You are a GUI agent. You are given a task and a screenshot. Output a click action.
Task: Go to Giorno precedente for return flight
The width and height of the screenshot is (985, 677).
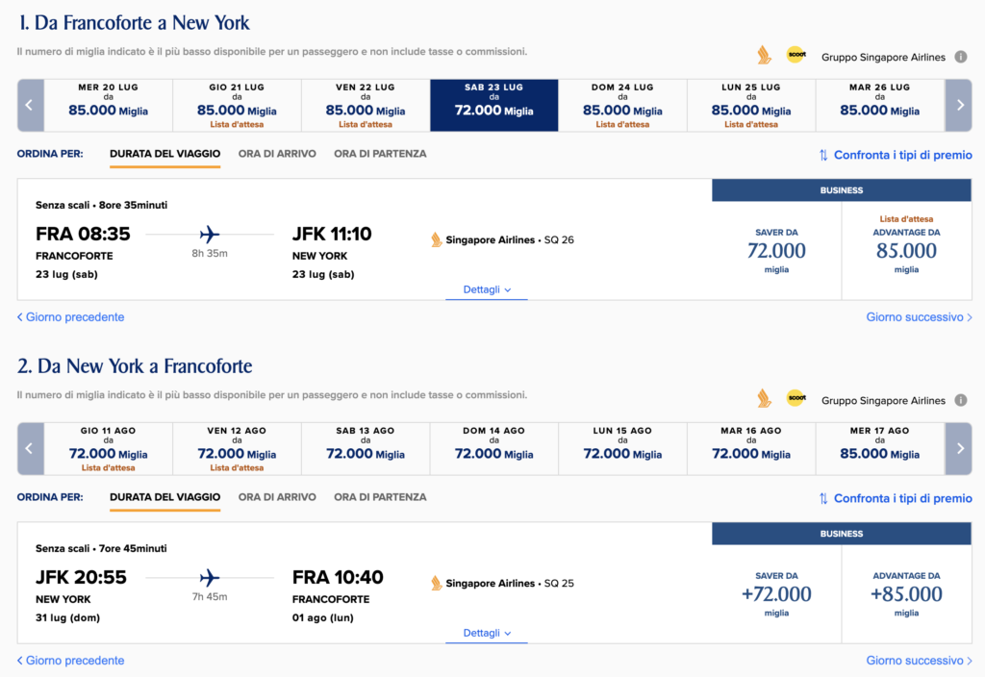coord(70,661)
